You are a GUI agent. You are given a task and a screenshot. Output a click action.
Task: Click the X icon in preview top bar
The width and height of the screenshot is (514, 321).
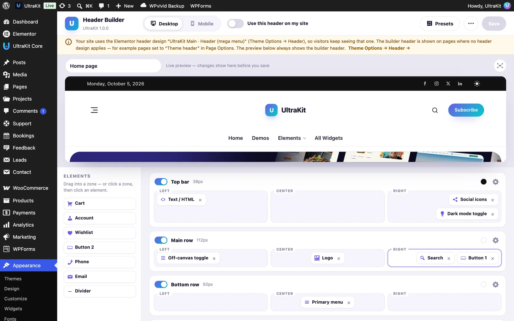pyautogui.click(x=448, y=84)
